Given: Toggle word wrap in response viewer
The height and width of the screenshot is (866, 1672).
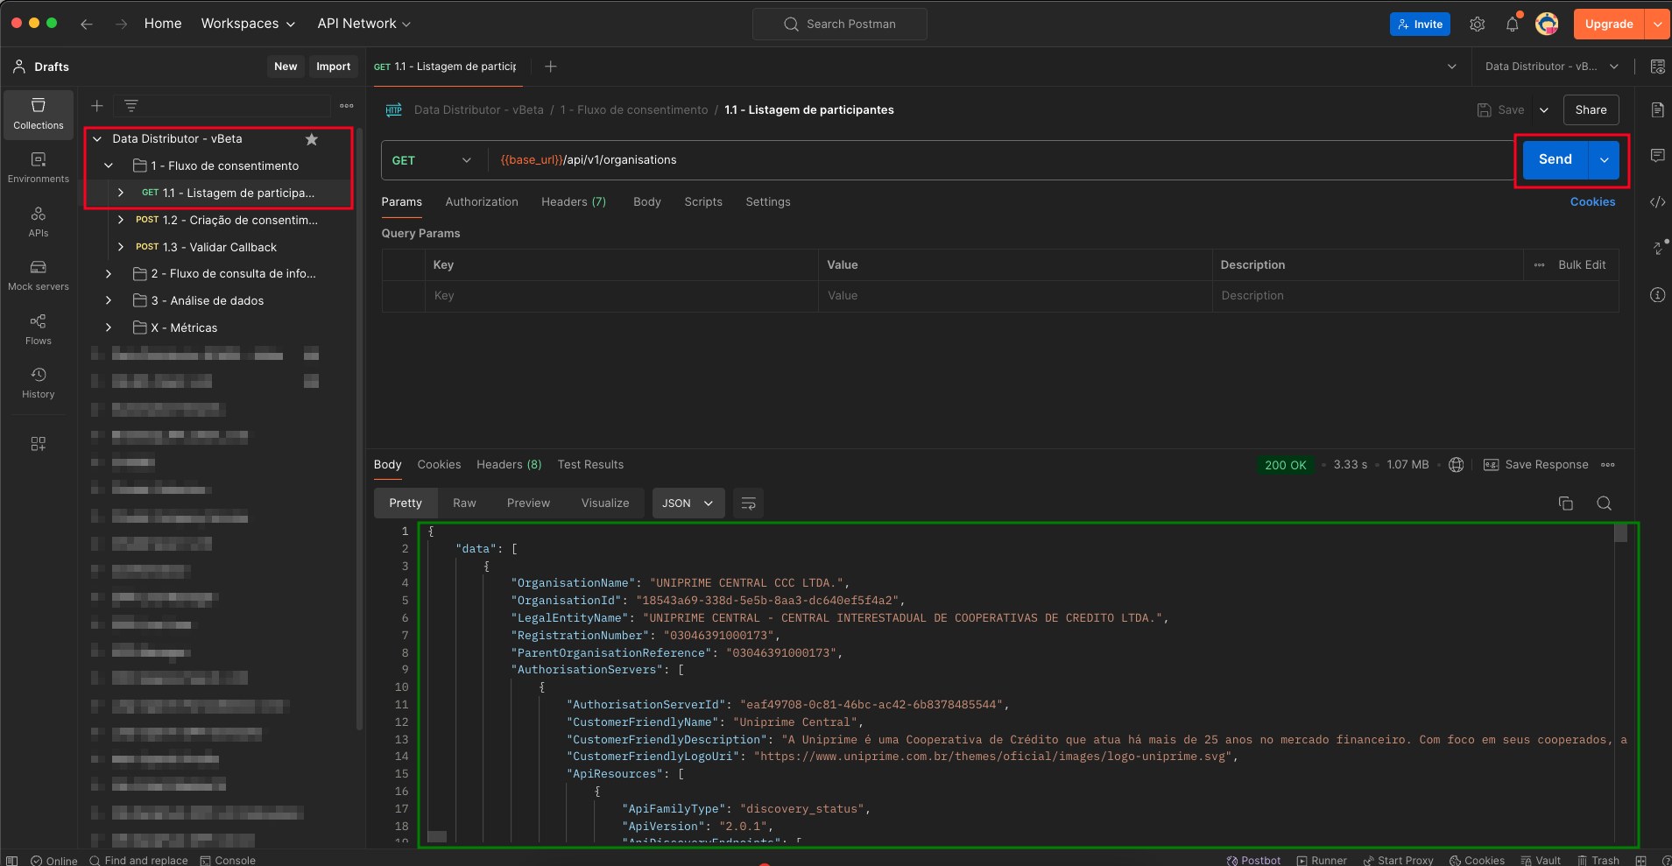Looking at the screenshot, I should point(748,503).
